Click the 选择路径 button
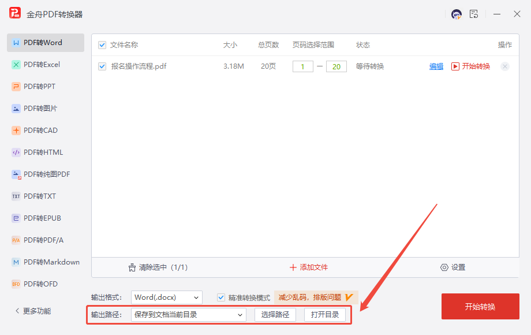Image resolution: width=531 pixels, height=335 pixels. coord(275,315)
